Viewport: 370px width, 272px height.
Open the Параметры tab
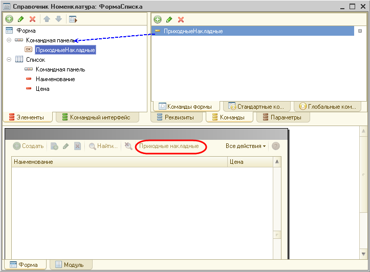(285, 117)
